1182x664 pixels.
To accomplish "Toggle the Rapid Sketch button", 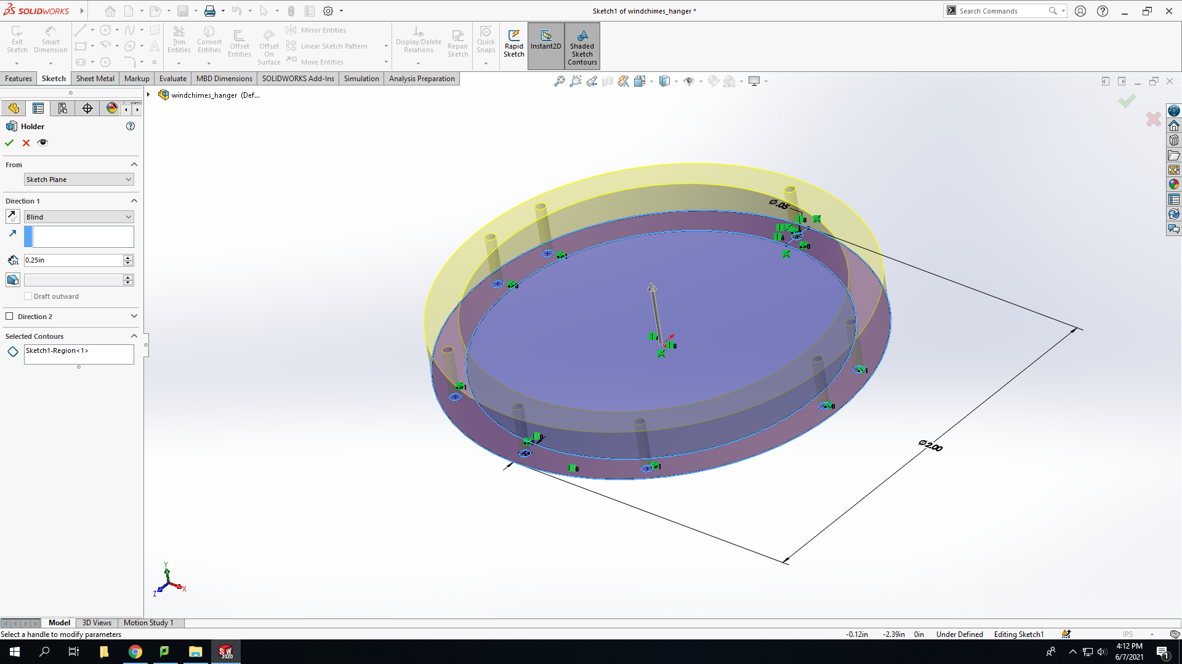I will 514,44.
